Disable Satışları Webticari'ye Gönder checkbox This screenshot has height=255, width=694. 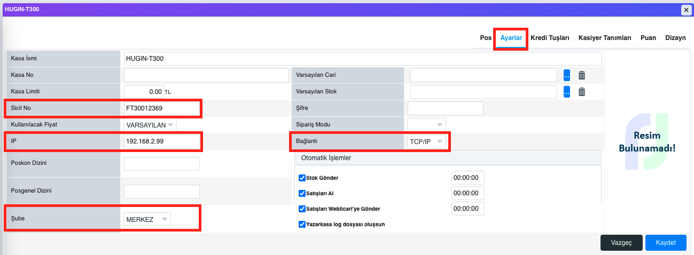pos(302,209)
